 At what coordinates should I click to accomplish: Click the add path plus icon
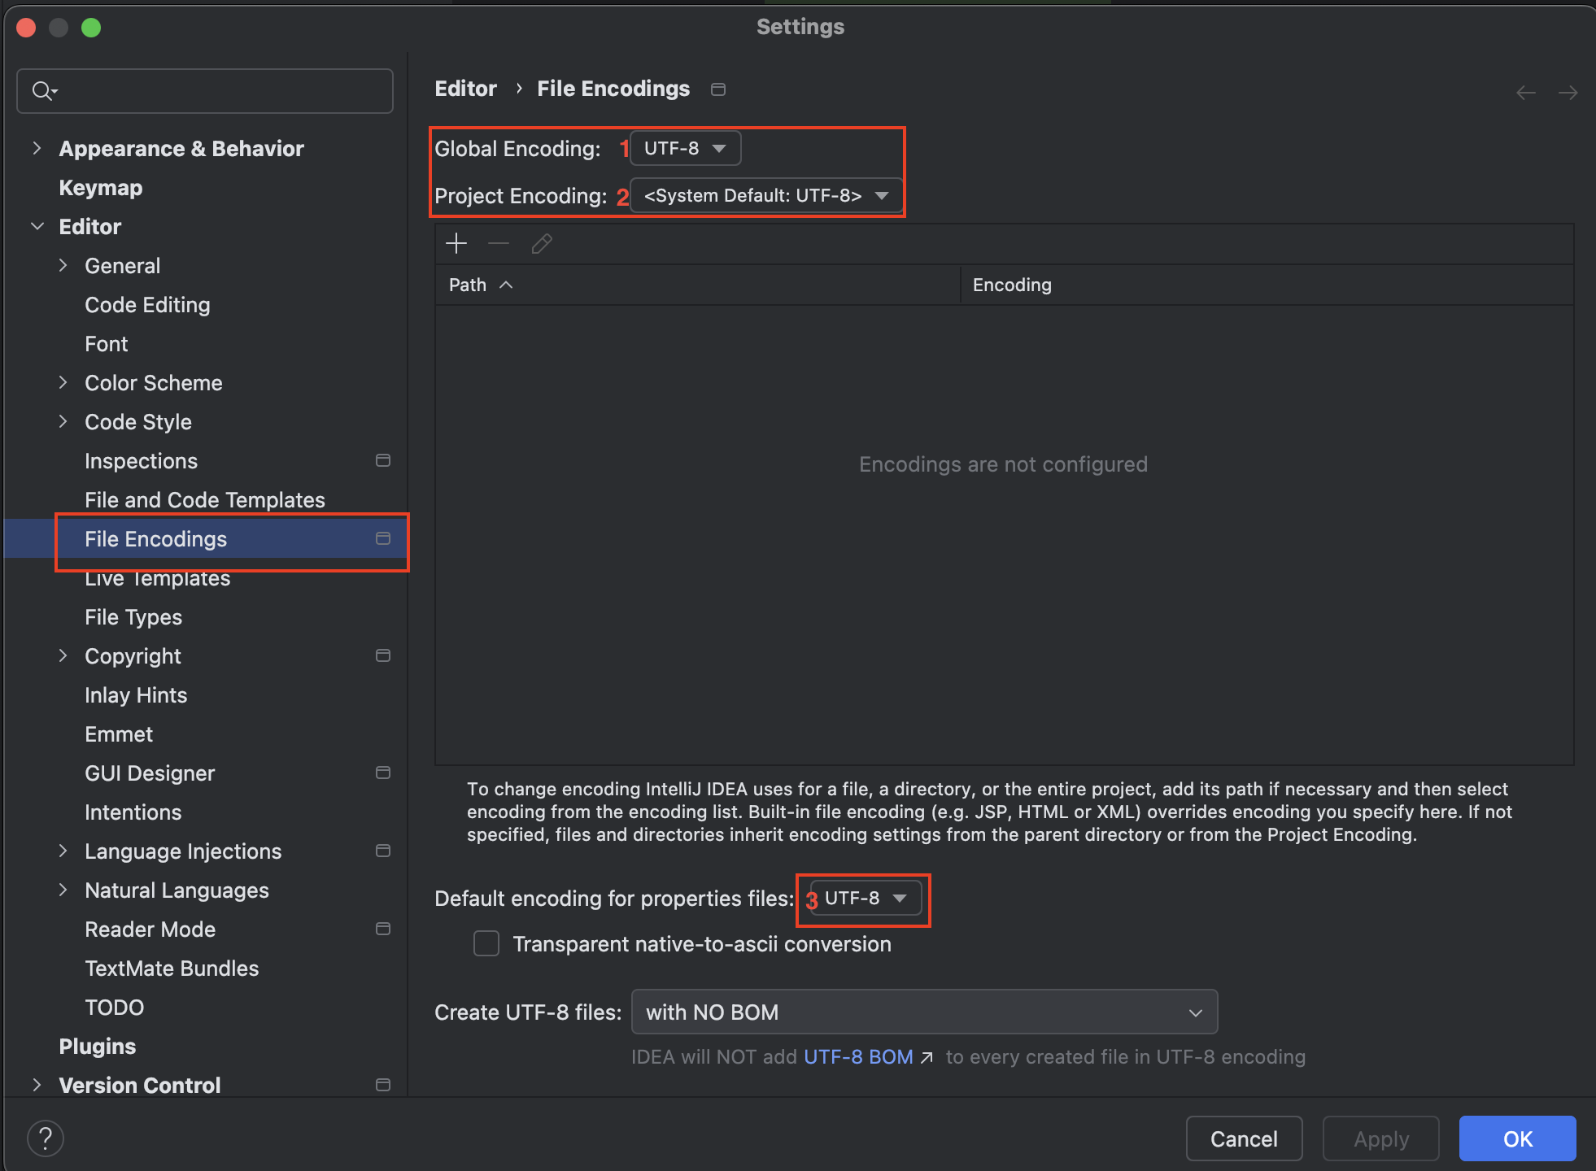tap(456, 243)
